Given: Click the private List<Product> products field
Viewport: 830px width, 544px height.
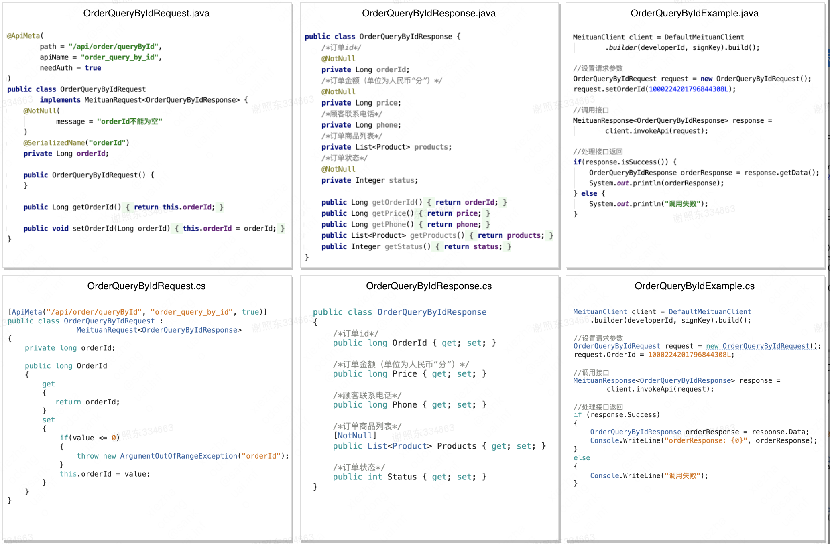Looking at the screenshot, I should pos(386,147).
